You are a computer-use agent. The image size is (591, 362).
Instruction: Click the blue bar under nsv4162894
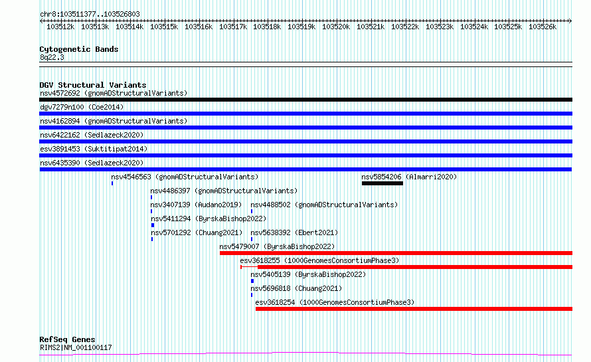pos(305,128)
